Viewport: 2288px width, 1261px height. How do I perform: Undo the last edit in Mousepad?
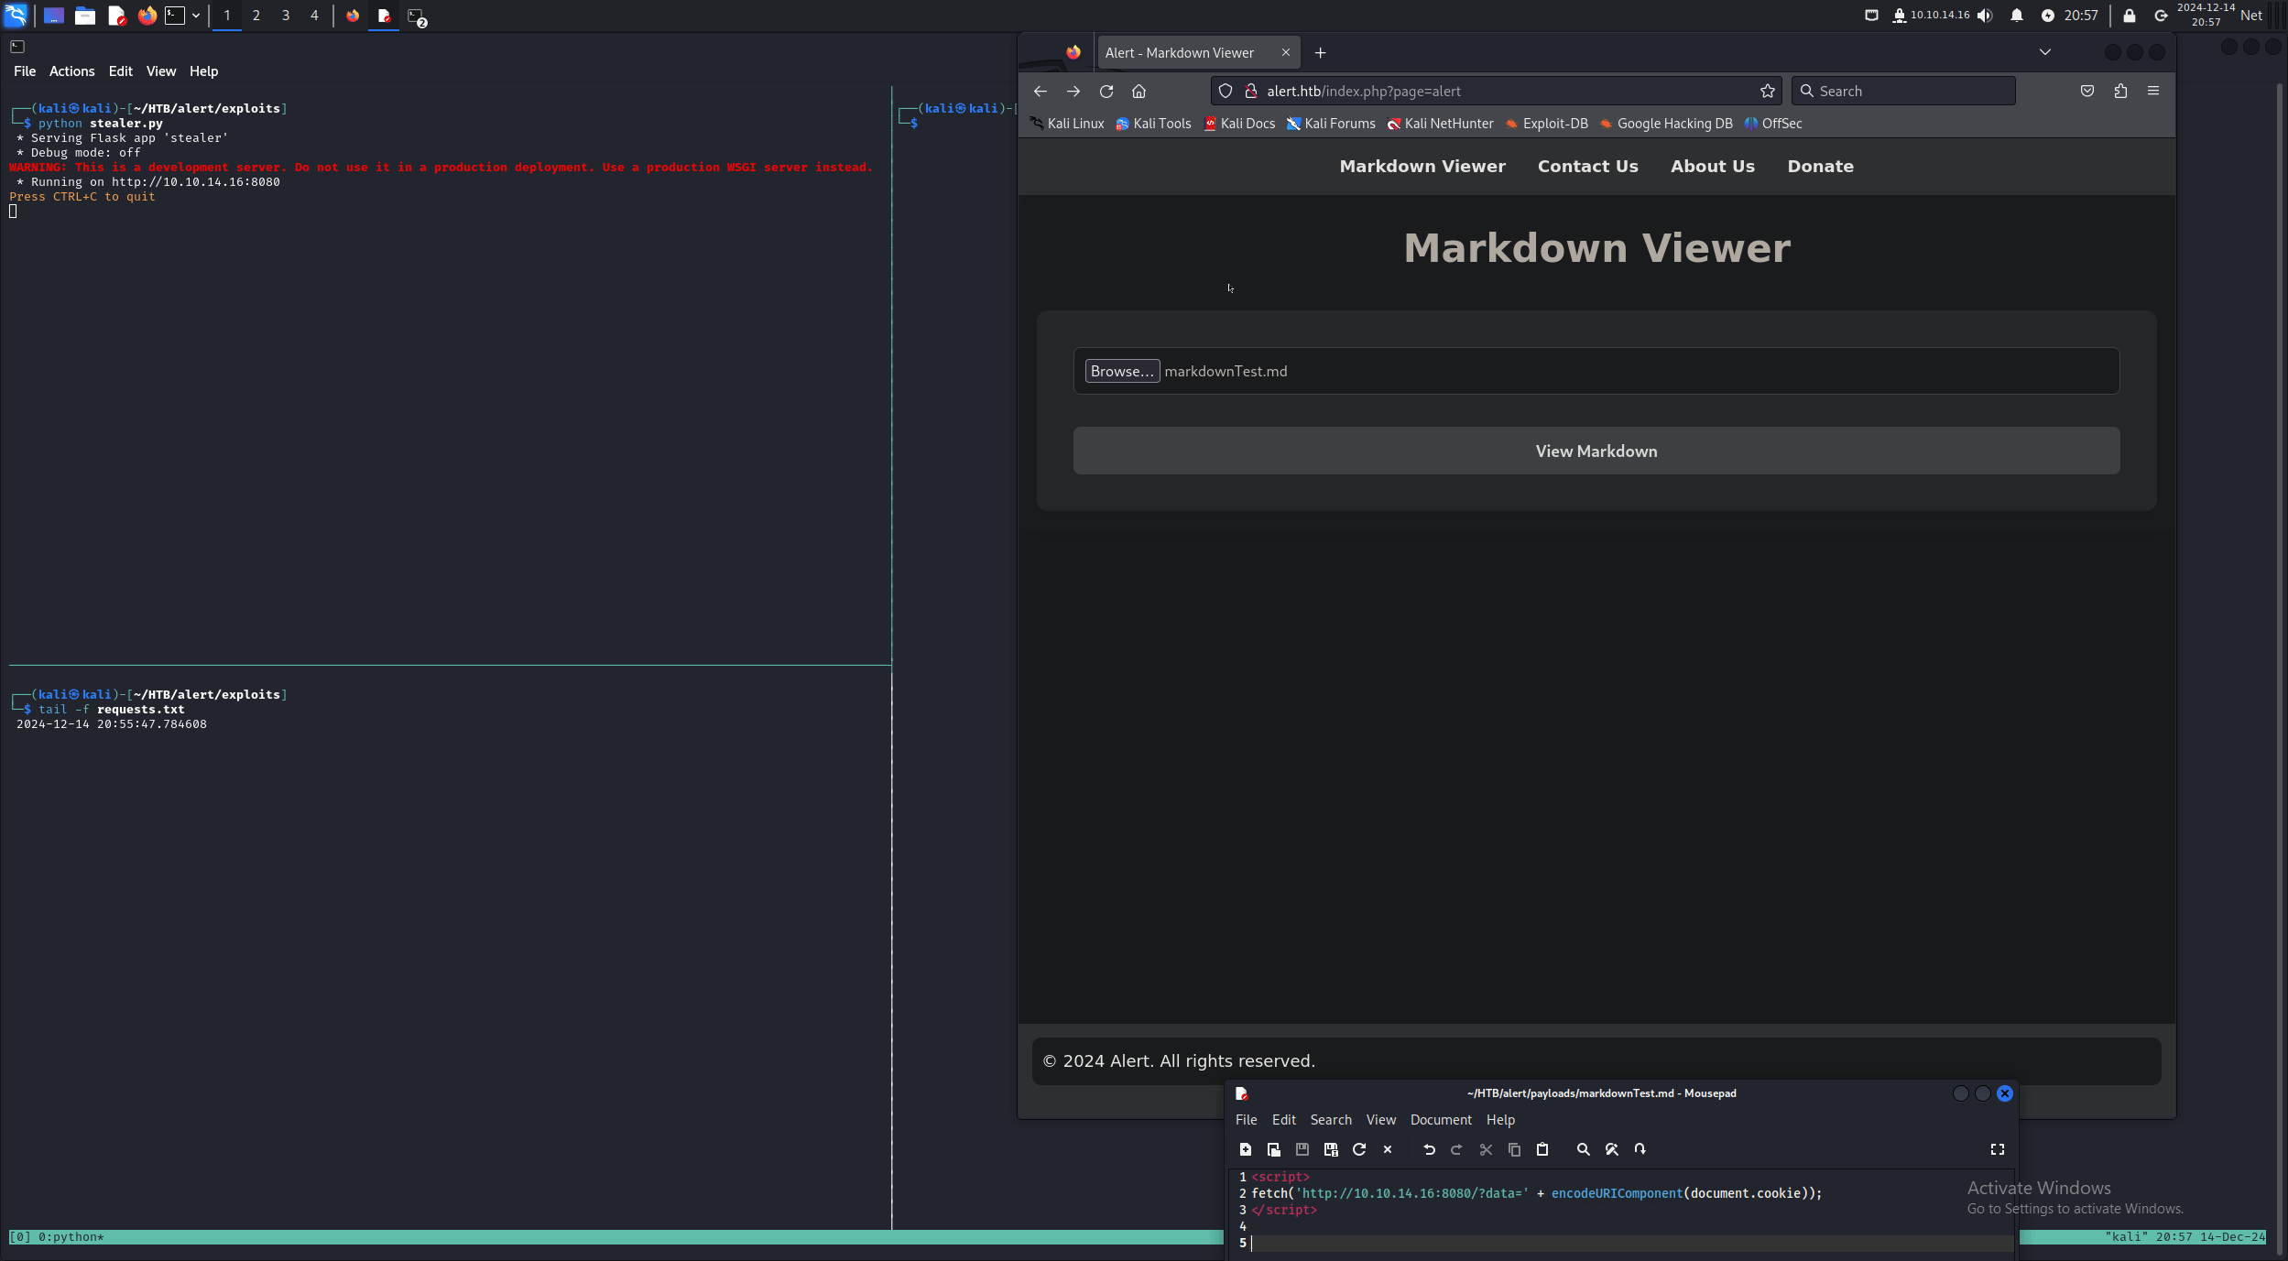(x=1429, y=1149)
